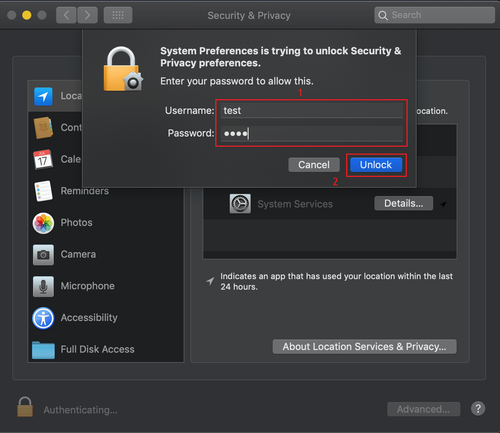
Task: Focus the Search field in the toolbar
Action: pos(434,15)
